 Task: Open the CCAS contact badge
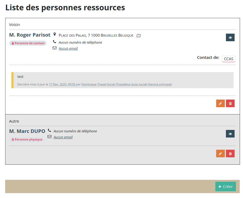pos(228,59)
